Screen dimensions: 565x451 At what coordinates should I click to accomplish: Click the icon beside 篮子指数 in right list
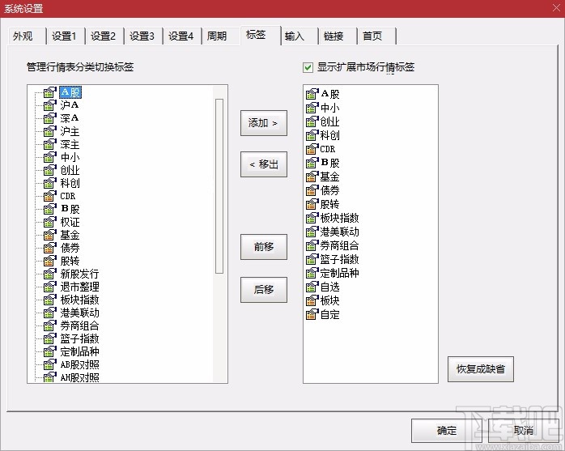tap(312, 259)
